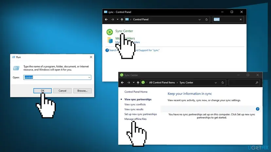Open the Work Folders heading link
Screen dimensions: 271x152
click(x=125, y=38)
